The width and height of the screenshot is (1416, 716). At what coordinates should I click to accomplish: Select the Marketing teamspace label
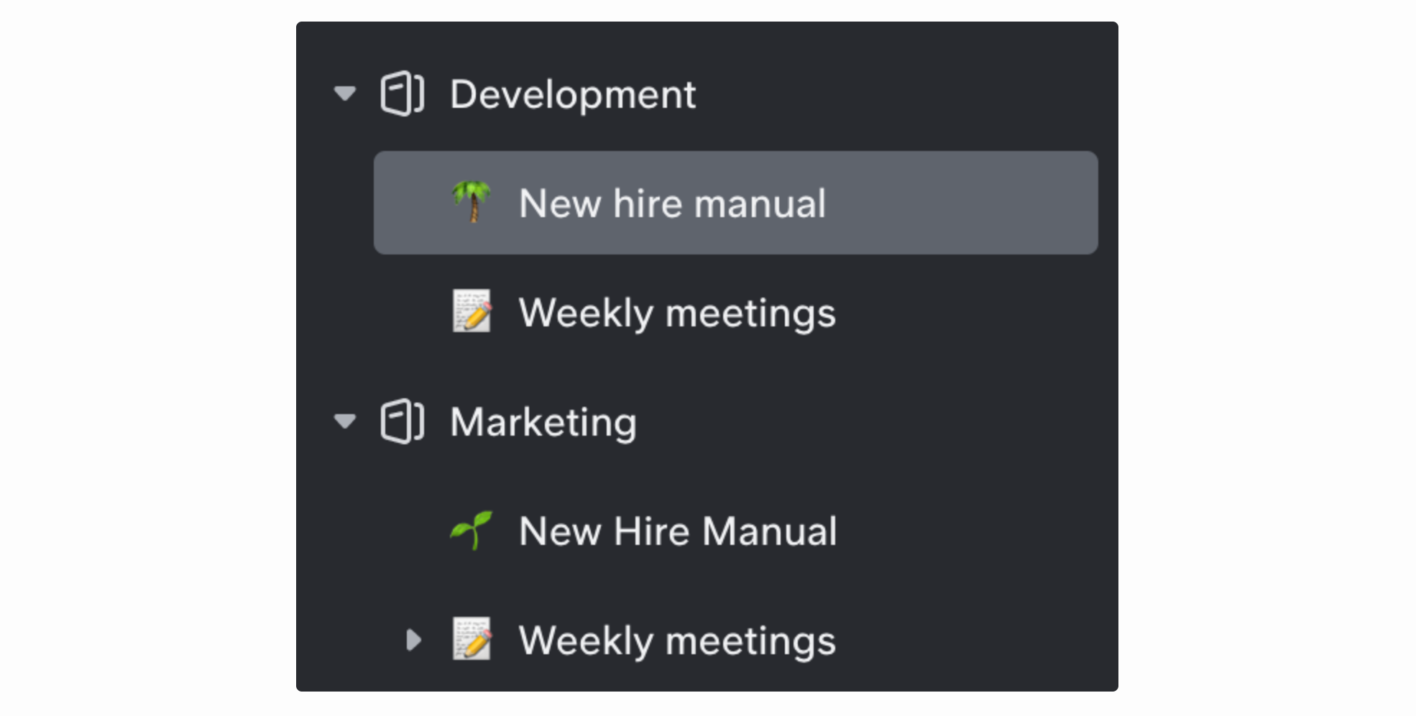[543, 422]
